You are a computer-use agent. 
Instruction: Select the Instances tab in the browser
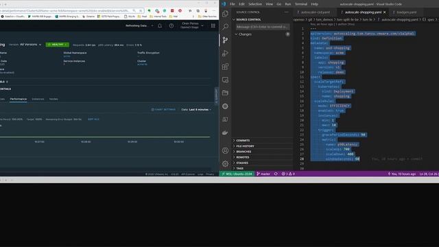(38, 99)
